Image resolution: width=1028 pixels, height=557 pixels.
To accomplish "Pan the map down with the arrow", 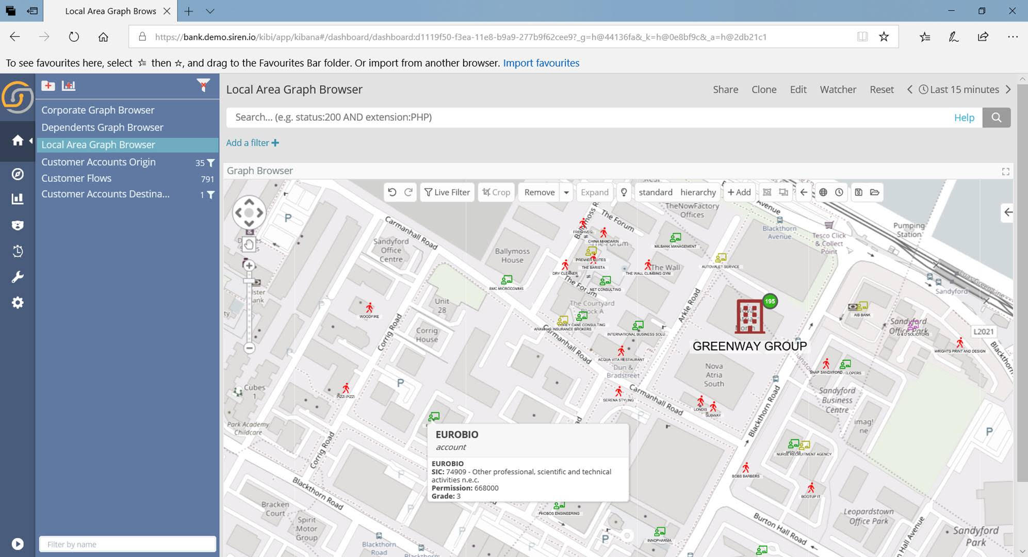I will point(249,224).
